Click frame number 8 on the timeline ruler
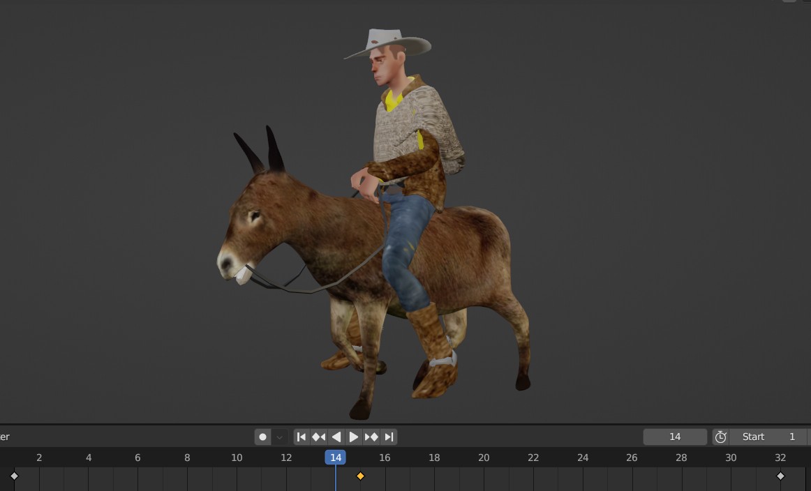 coord(187,458)
